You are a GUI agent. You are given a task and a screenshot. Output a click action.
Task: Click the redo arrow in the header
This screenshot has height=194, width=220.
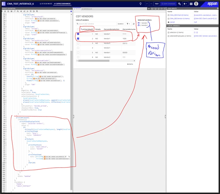151,4
